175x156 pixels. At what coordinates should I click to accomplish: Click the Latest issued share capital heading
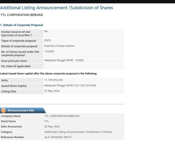[x=48, y=73]
